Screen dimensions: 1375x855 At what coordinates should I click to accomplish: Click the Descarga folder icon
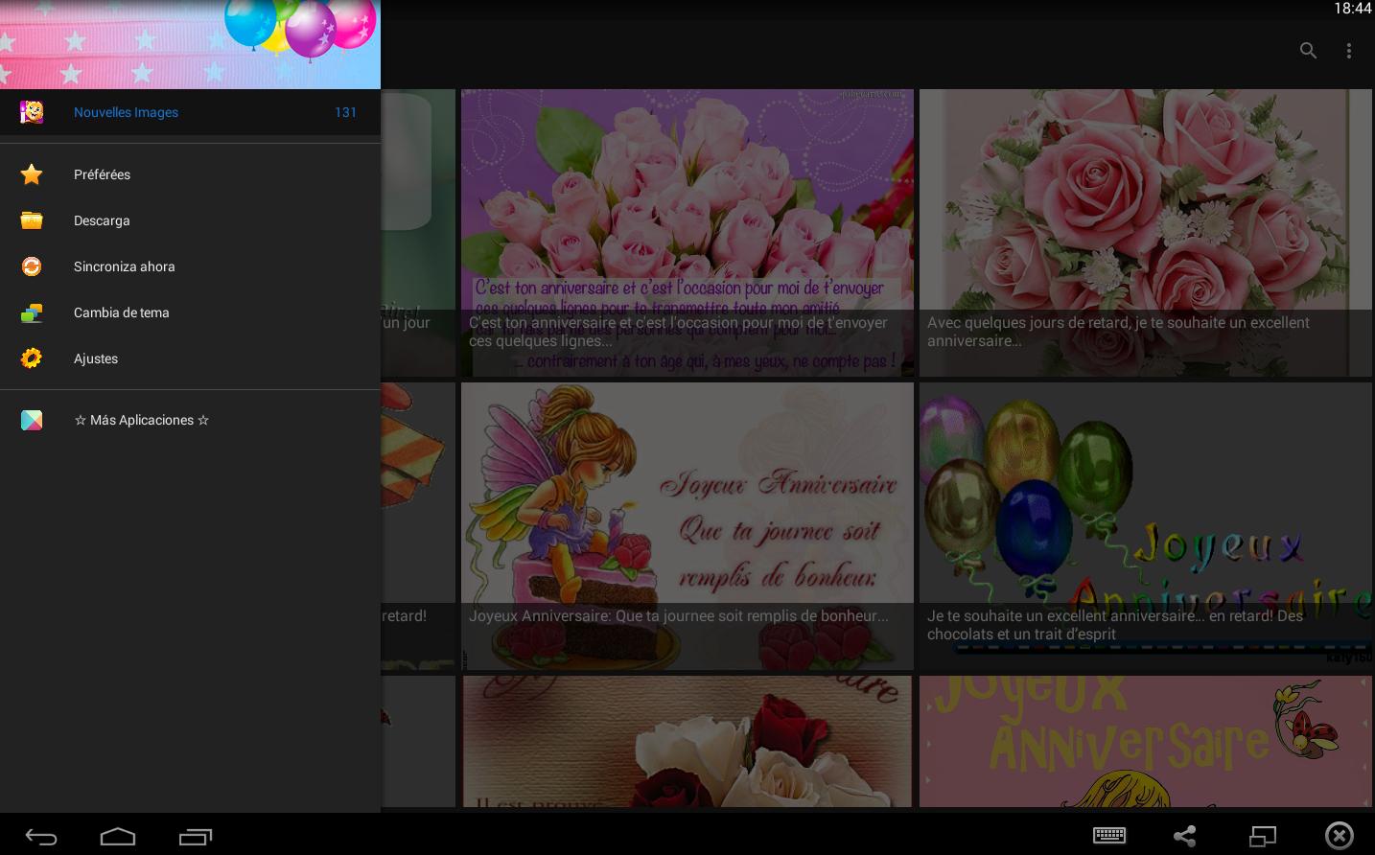click(x=32, y=220)
